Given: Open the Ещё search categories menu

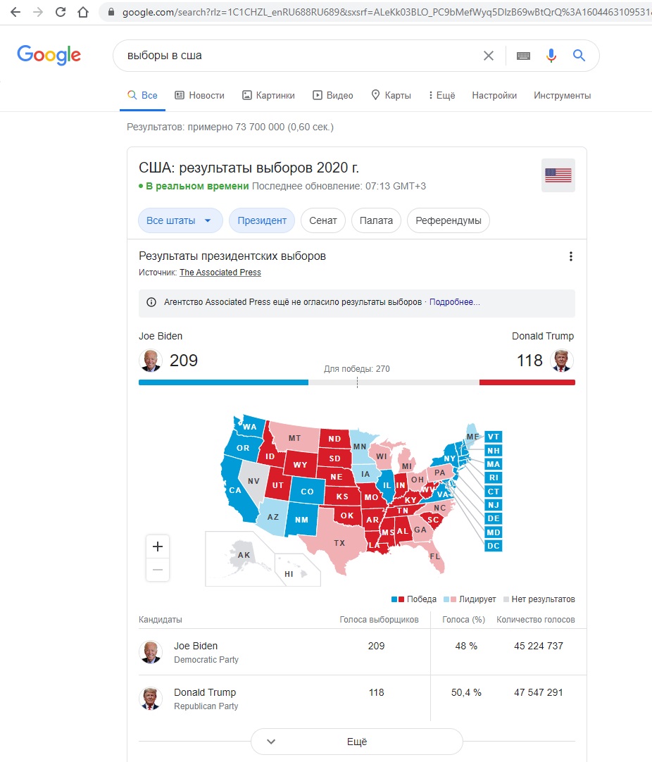Looking at the screenshot, I should coord(441,95).
